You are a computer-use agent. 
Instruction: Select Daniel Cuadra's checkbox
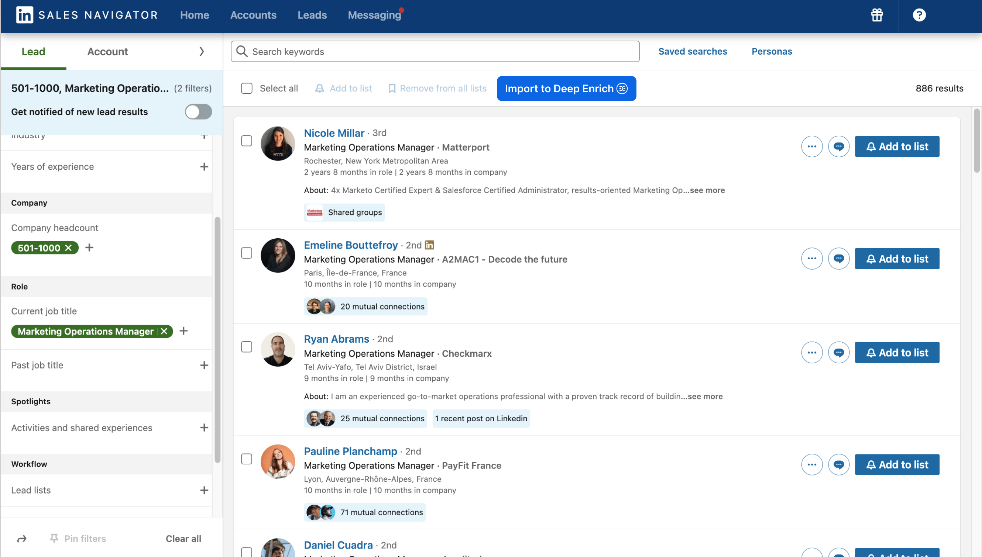click(x=247, y=553)
